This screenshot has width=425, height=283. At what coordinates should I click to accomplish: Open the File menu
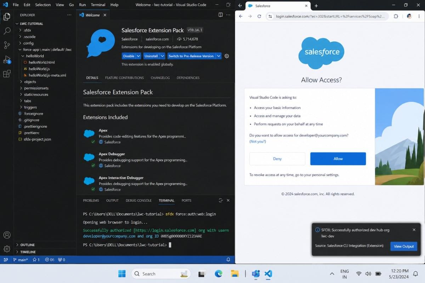pyautogui.click(x=16, y=5)
